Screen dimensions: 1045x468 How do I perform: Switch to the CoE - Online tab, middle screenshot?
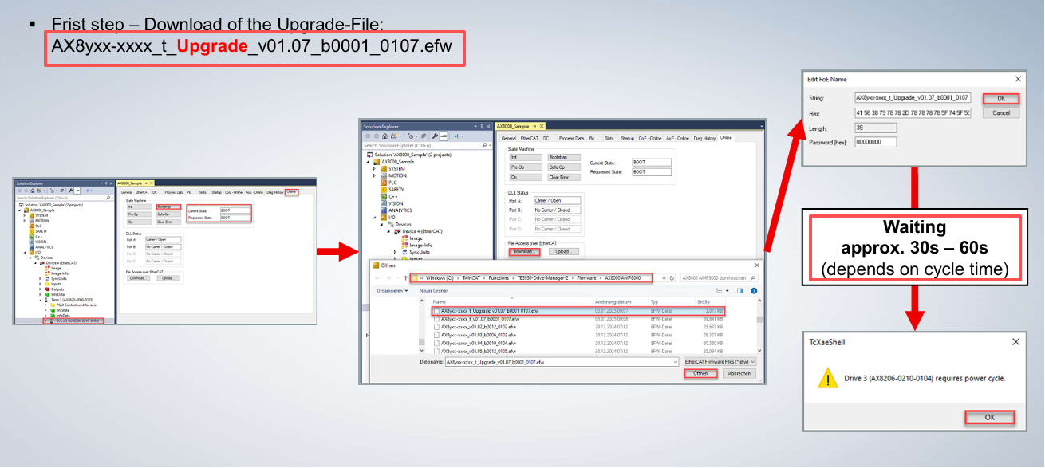(649, 138)
